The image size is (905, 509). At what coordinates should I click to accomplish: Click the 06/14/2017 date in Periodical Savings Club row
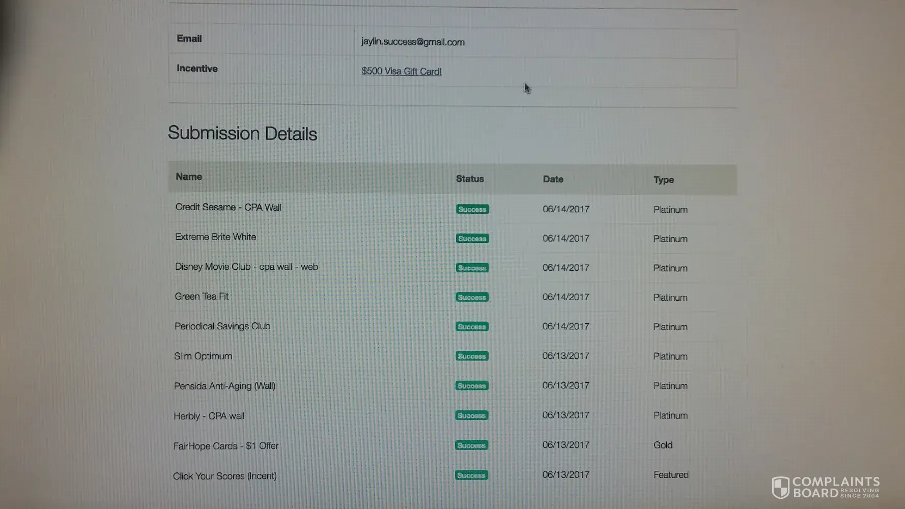coord(566,326)
